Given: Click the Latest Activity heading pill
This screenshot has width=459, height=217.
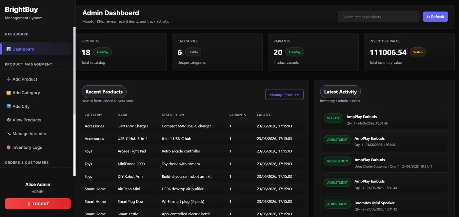Looking at the screenshot, I should point(340,92).
